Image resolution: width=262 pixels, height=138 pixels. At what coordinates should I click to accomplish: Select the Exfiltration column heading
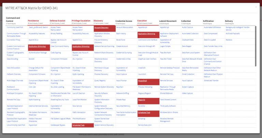pyautogui.click(x=209, y=21)
